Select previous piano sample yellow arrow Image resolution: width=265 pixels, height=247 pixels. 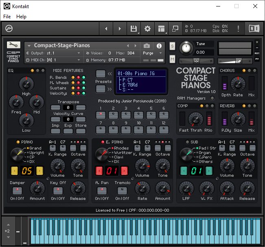[15, 171]
